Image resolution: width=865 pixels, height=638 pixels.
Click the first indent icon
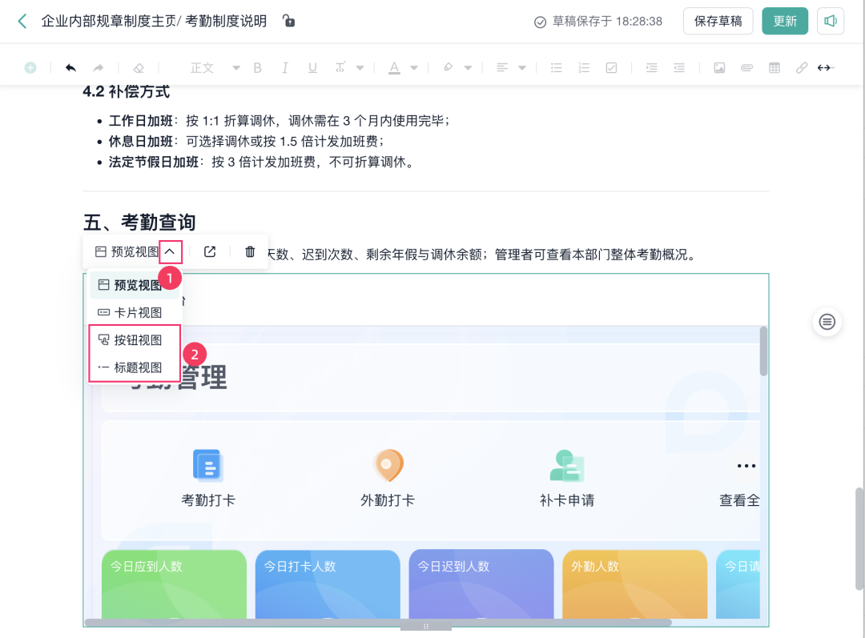click(651, 68)
